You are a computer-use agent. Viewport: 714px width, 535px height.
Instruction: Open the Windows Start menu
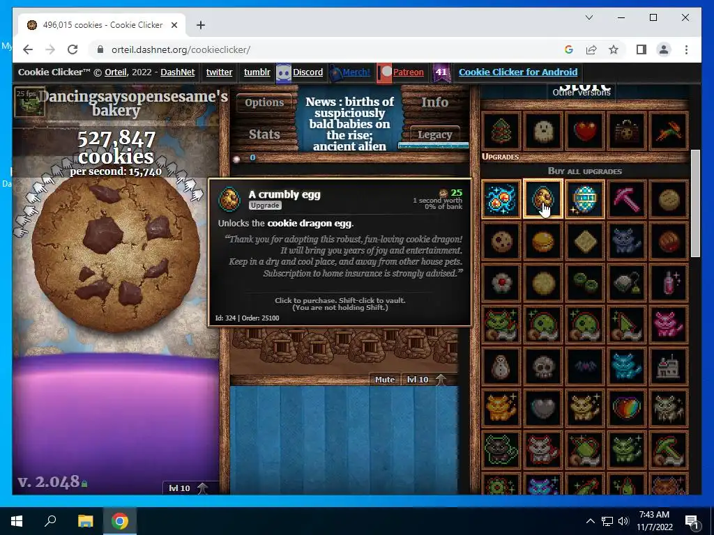17,521
